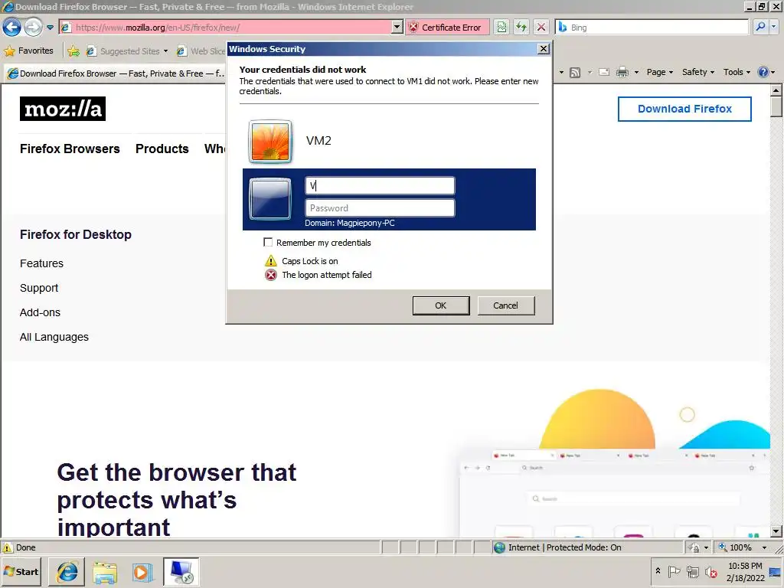This screenshot has height=588, width=784.
Task: Check Remember my credentials
Action: tap(268, 243)
